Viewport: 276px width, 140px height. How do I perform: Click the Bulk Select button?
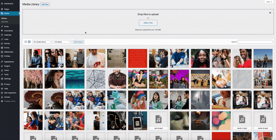coord(78,42)
